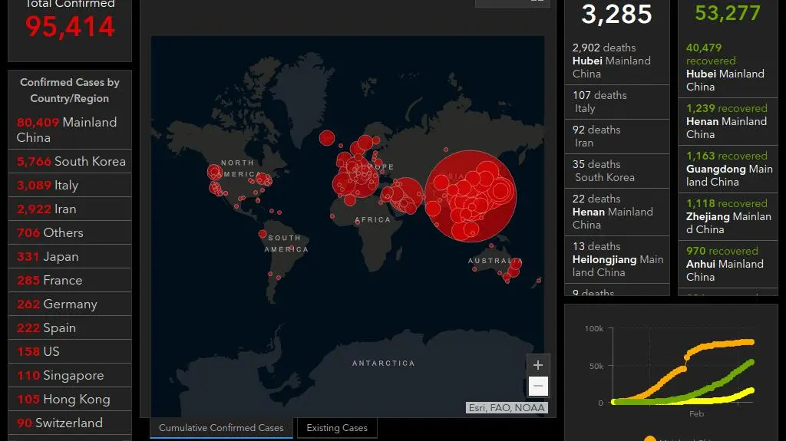Screen dimensions: 786x441
Task: Choose South Korea with 5,766 cases
Action: click(x=71, y=161)
